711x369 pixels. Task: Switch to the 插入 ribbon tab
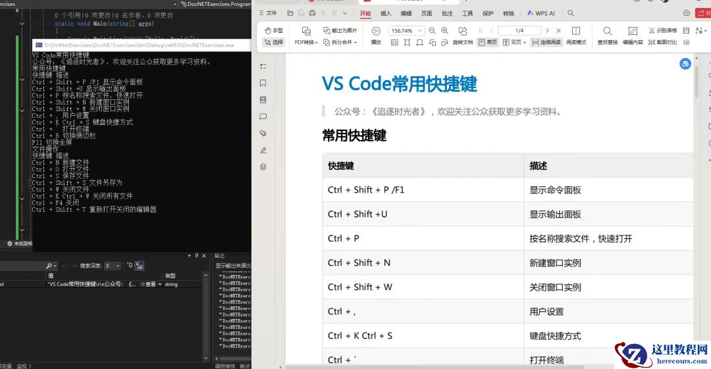[386, 13]
